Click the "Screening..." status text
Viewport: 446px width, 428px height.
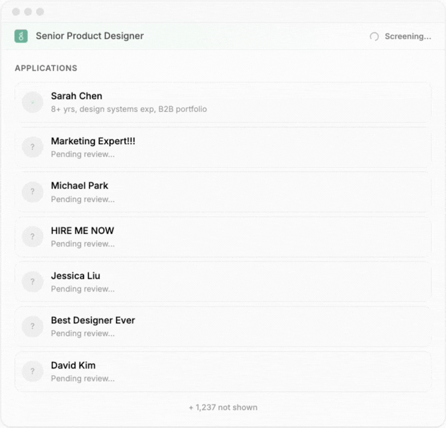pos(408,37)
